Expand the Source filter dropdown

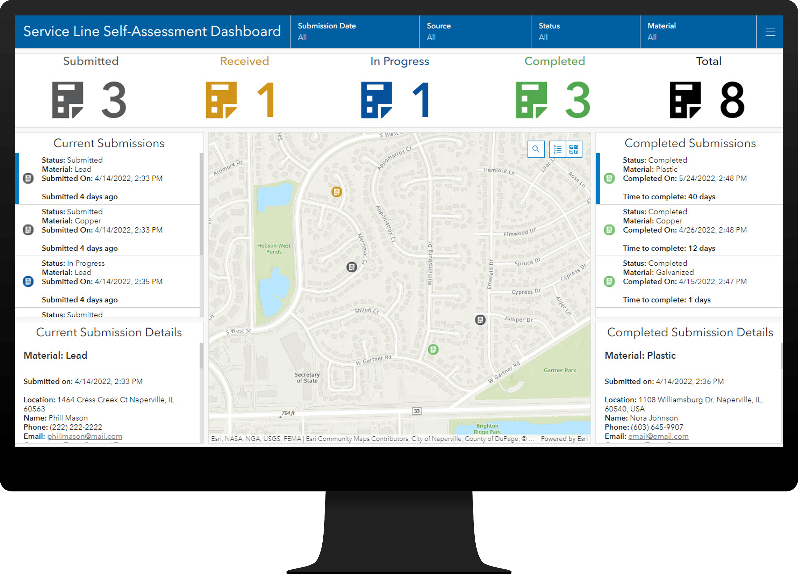click(x=475, y=32)
